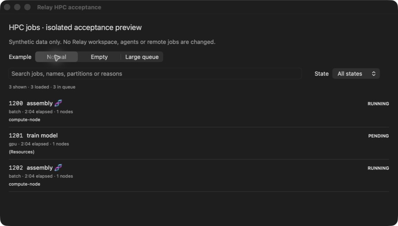Screen dimensions: 398x226
Task: Click the PENDING status of job 1201
Action: 379,136
